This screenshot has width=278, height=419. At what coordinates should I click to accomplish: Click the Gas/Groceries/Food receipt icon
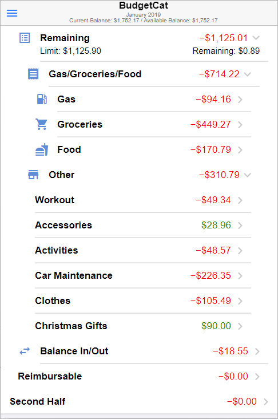[33, 74]
